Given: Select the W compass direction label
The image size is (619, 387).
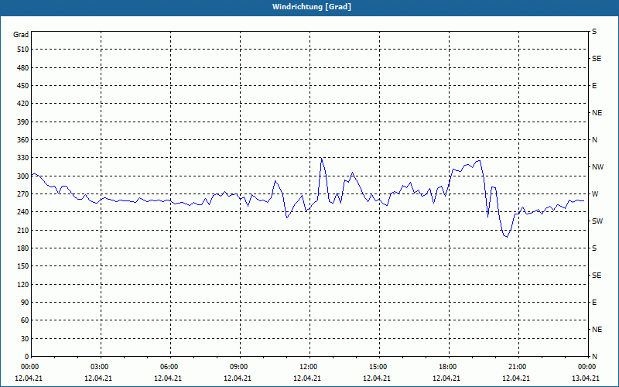Looking at the screenshot, I should 595,194.
